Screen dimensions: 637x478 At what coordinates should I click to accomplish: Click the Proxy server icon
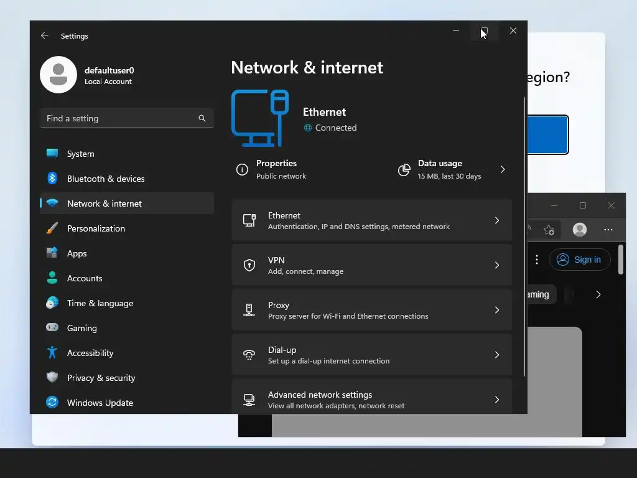coord(249,310)
